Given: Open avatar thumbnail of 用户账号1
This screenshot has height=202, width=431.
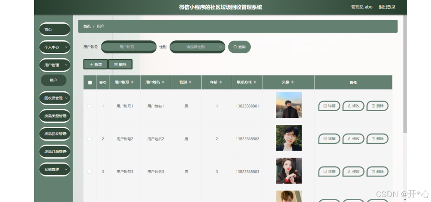Looking at the screenshot, I should 289,105.
